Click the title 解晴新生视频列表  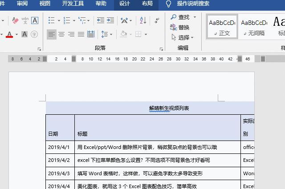tap(169, 108)
